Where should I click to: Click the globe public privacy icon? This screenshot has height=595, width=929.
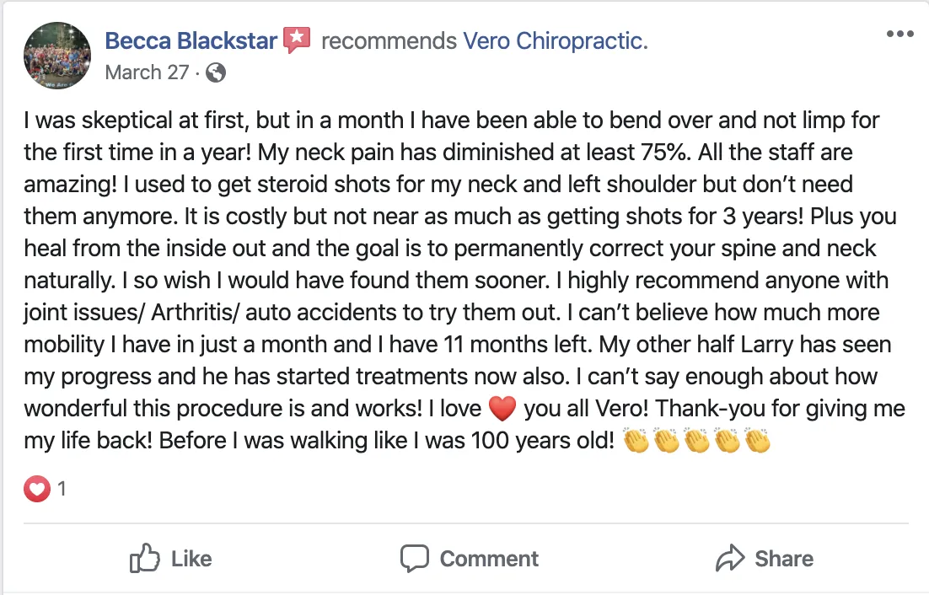point(216,72)
